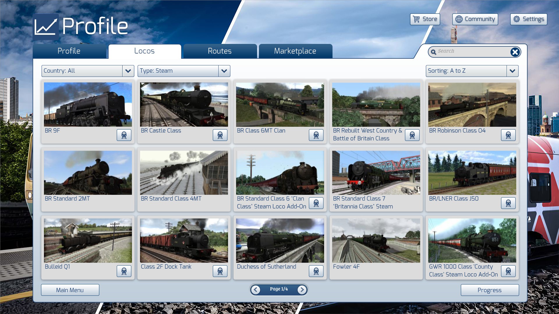Select the Fowler 4F thumbnail
Image resolution: width=559 pixels, height=314 pixels.
coord(376,241)
